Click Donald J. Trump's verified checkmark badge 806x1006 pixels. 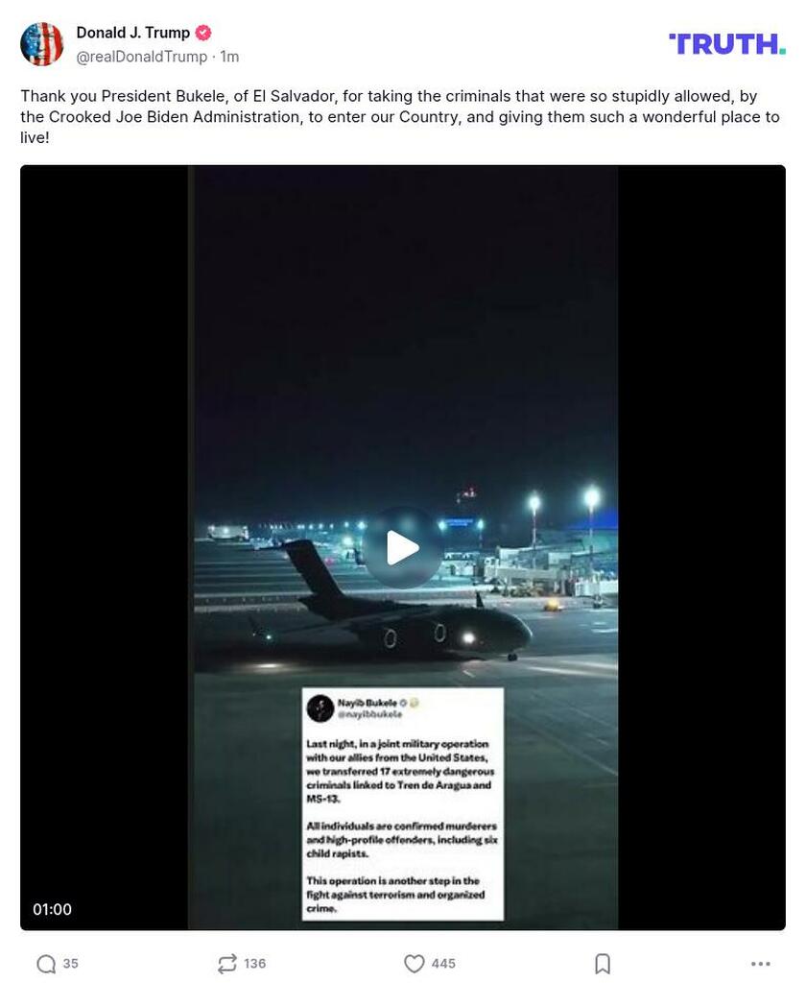tap(202, 32)
